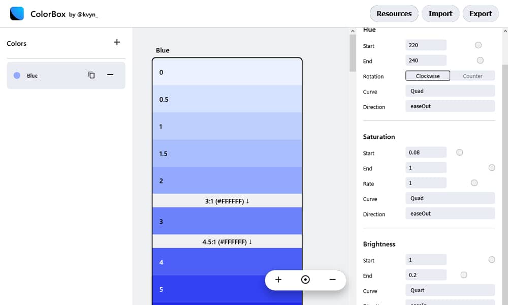
Task: Click the up arrow of settings panel scrollbar
Action: [x=505, y=31]
